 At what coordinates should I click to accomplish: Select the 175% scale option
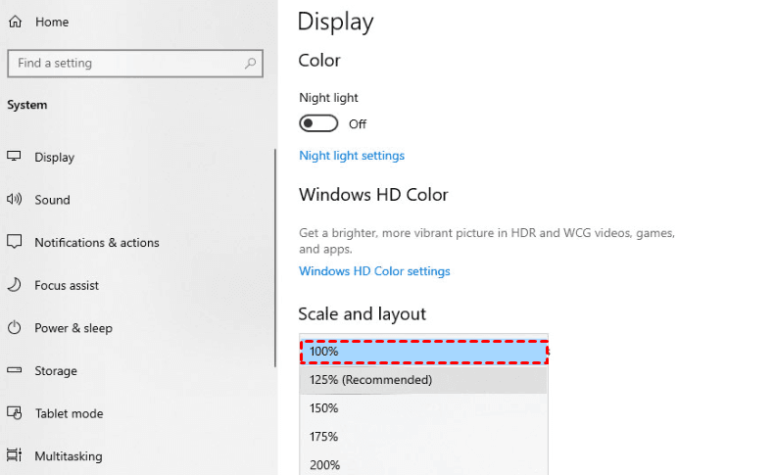423,437
